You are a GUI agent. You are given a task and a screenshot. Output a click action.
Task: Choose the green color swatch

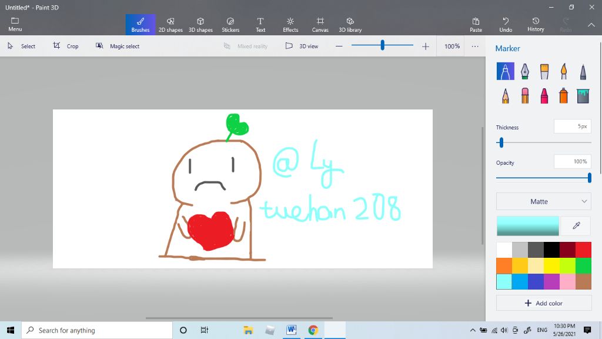click(x=583, y=265)
